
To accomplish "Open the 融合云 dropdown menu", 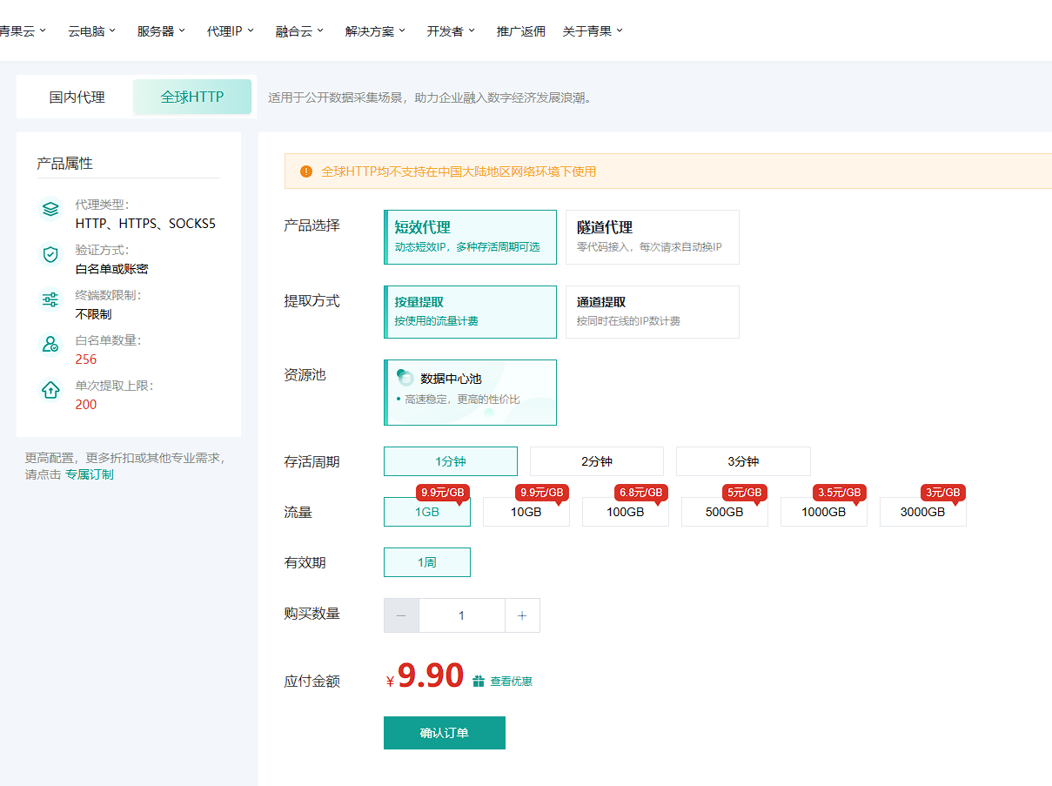I will coord(299,30).
